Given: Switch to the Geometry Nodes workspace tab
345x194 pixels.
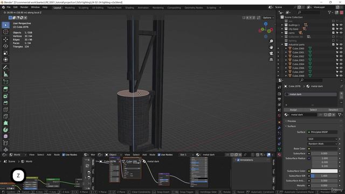Looking at the screenshot, I should [x=194, y=8].
